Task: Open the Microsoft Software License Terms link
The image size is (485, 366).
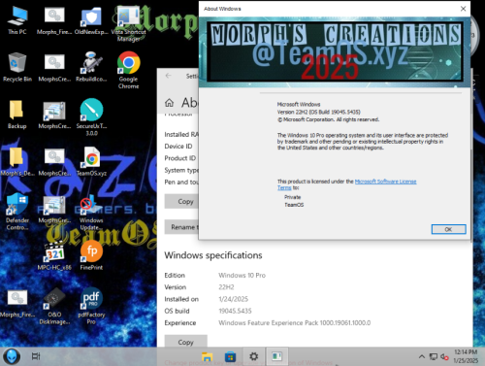Action: pyautogui.click(x=347, y=184)
